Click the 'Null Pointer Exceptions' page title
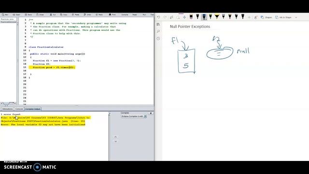 (x=190, y=27)
